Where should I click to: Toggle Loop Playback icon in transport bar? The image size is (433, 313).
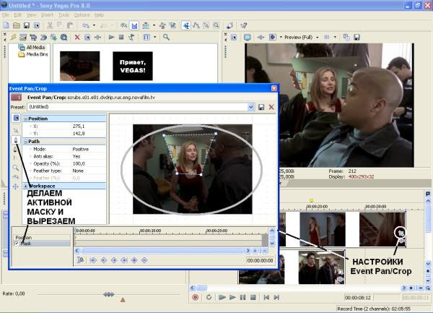pyautogui.click(x=209, y=298)
